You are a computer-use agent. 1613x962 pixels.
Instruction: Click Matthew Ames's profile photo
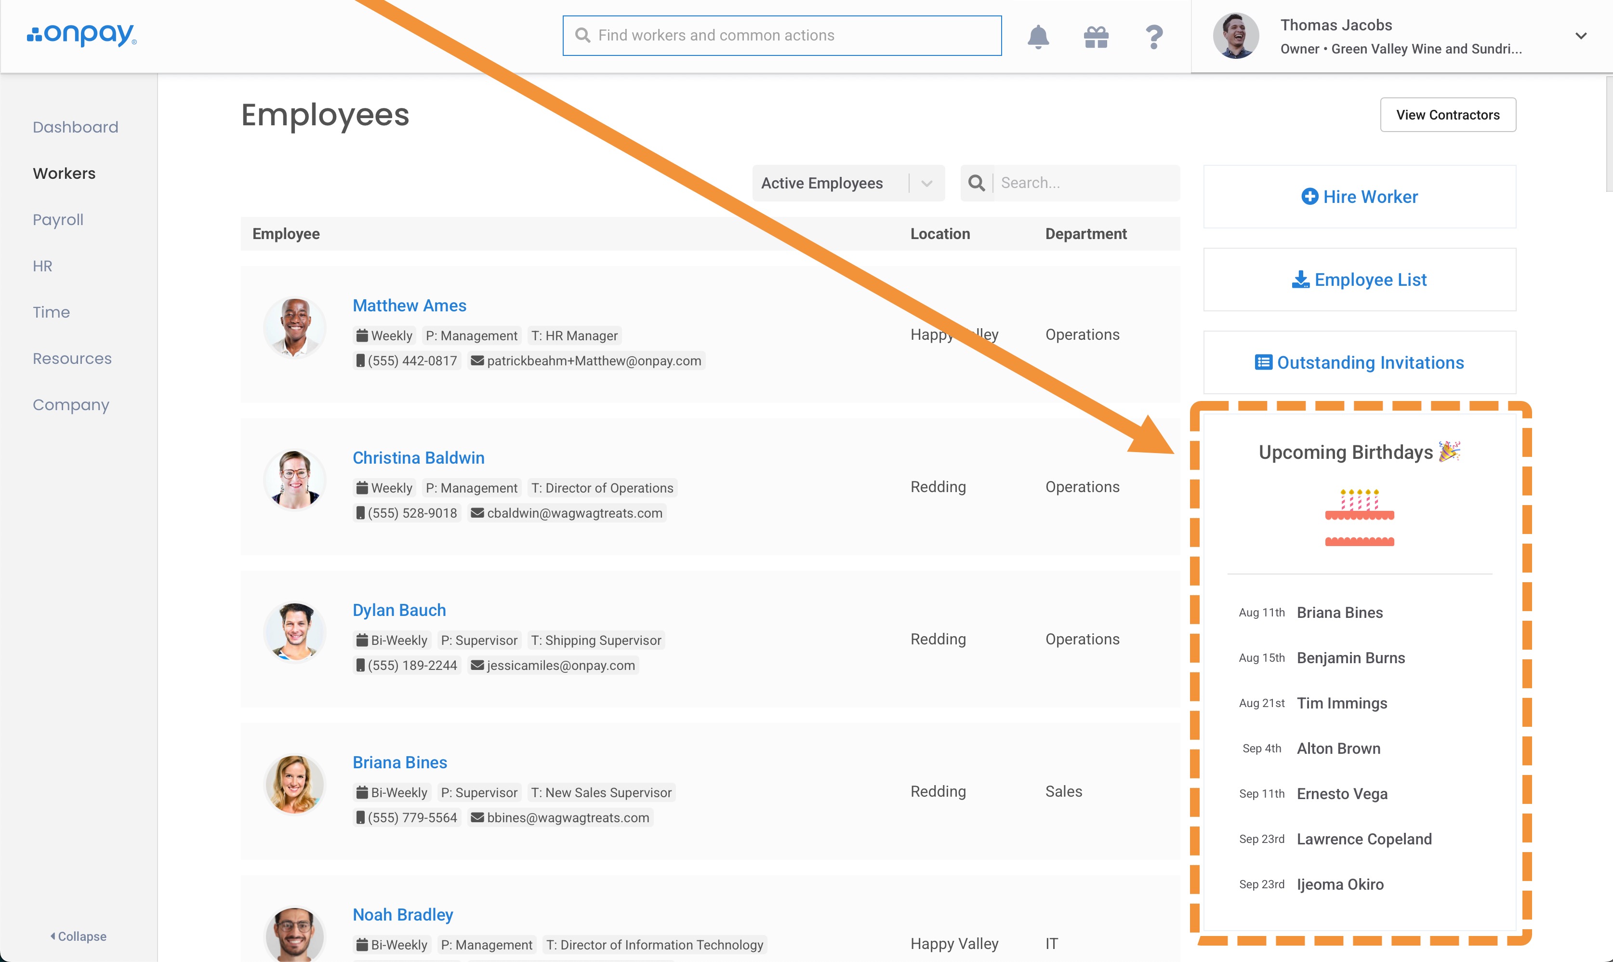[295, 327]
